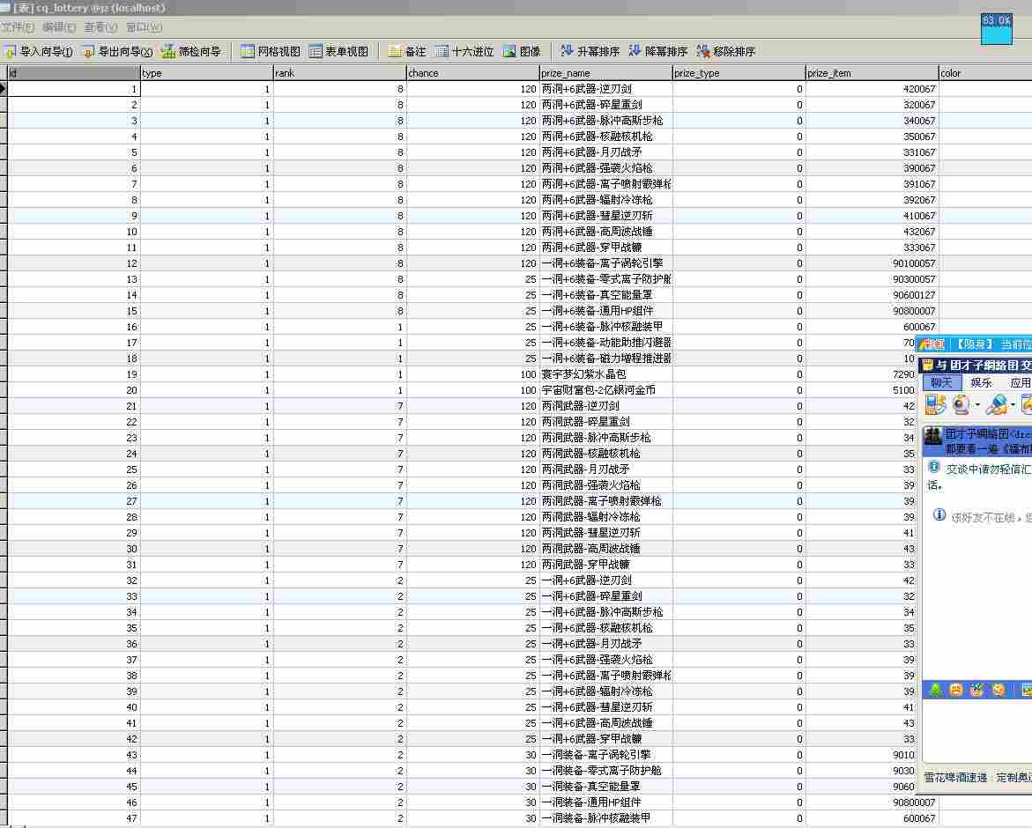Open the 筛选向导 filter wizard
This screenshot has width=1032, height=828.
point(191,52)
